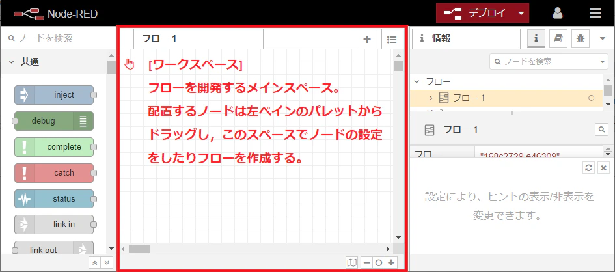The image size is (615, 272).
Task: Show the information sidebar icon button
Action: point(536,38)
